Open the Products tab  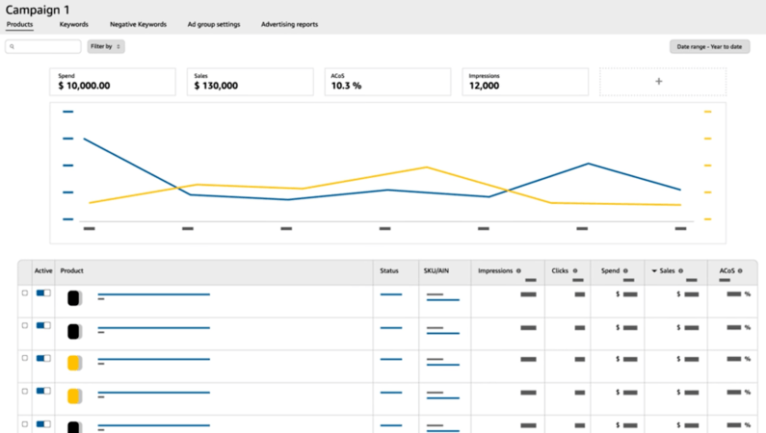pos(19,24)
